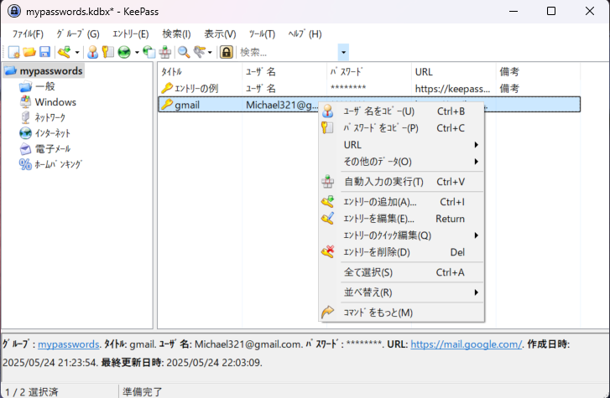Save the database with floppy icon

pos(45,52)
